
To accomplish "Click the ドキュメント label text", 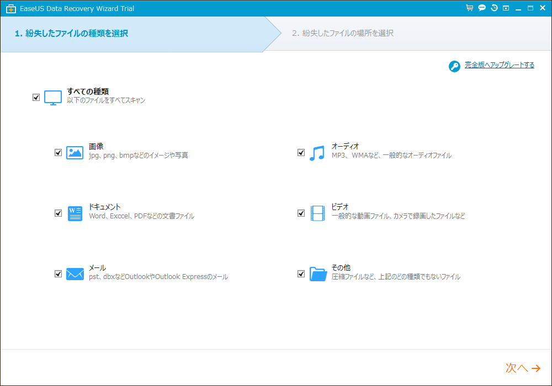I will coord(104,207).
